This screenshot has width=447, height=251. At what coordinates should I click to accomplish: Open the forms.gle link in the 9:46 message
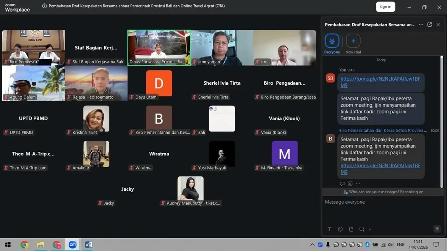point(380,82)
